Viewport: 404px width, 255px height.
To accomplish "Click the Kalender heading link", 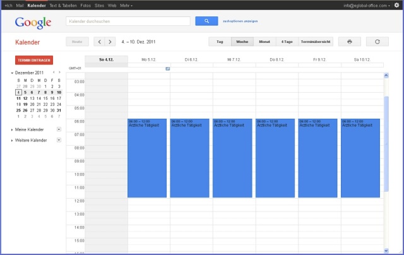I will pos(28,42).
